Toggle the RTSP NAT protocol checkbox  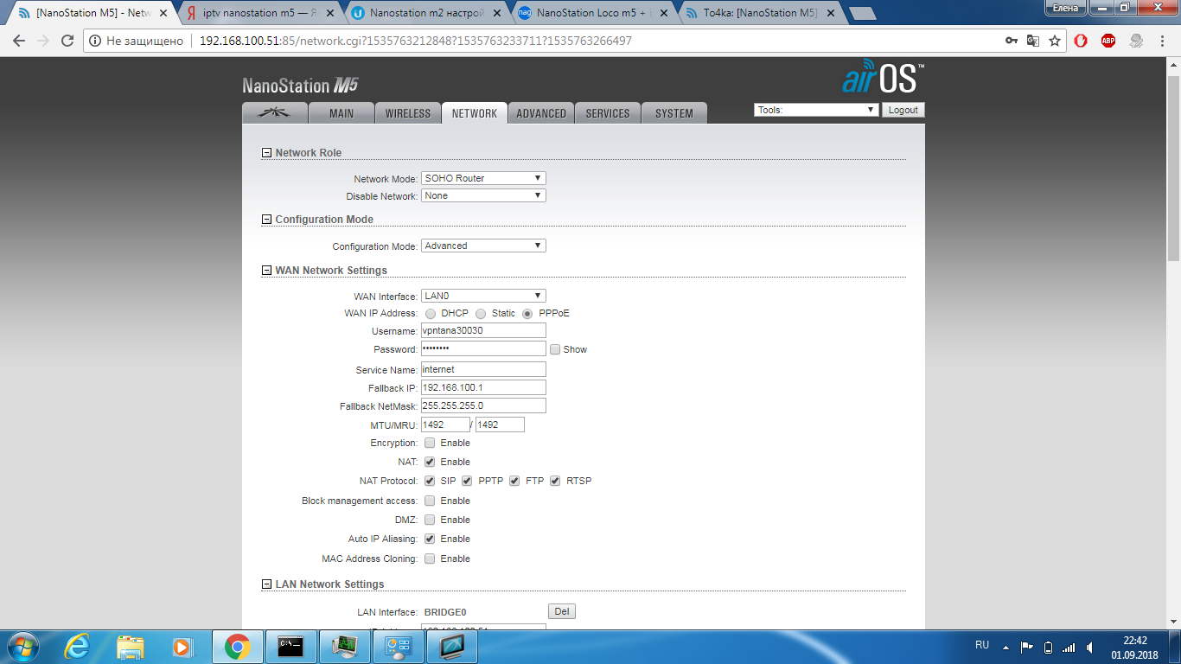[x=555, y=481]
